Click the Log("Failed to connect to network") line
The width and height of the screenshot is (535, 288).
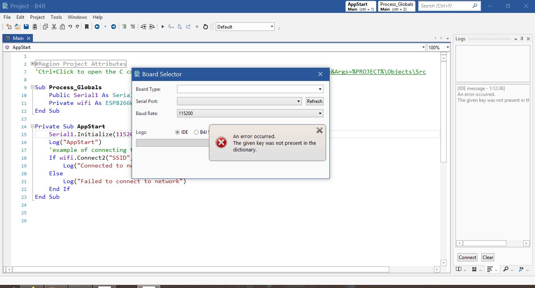tap(125, 181)
